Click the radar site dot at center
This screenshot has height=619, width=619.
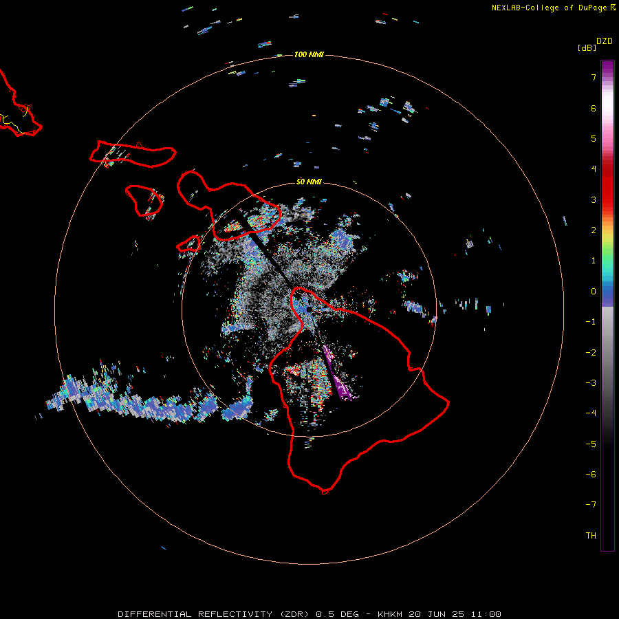[309, 309]
